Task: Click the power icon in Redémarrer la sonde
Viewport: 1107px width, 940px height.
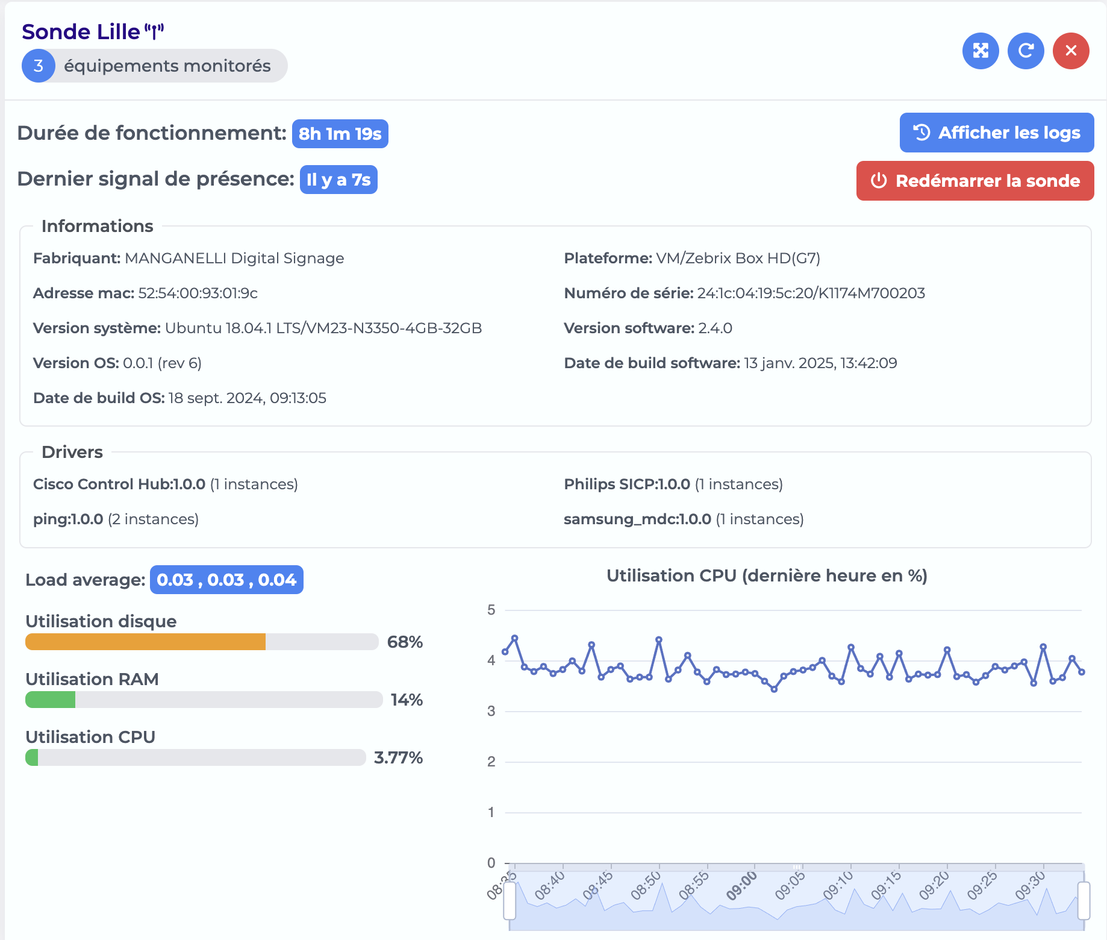Action: tap(879, 181)
